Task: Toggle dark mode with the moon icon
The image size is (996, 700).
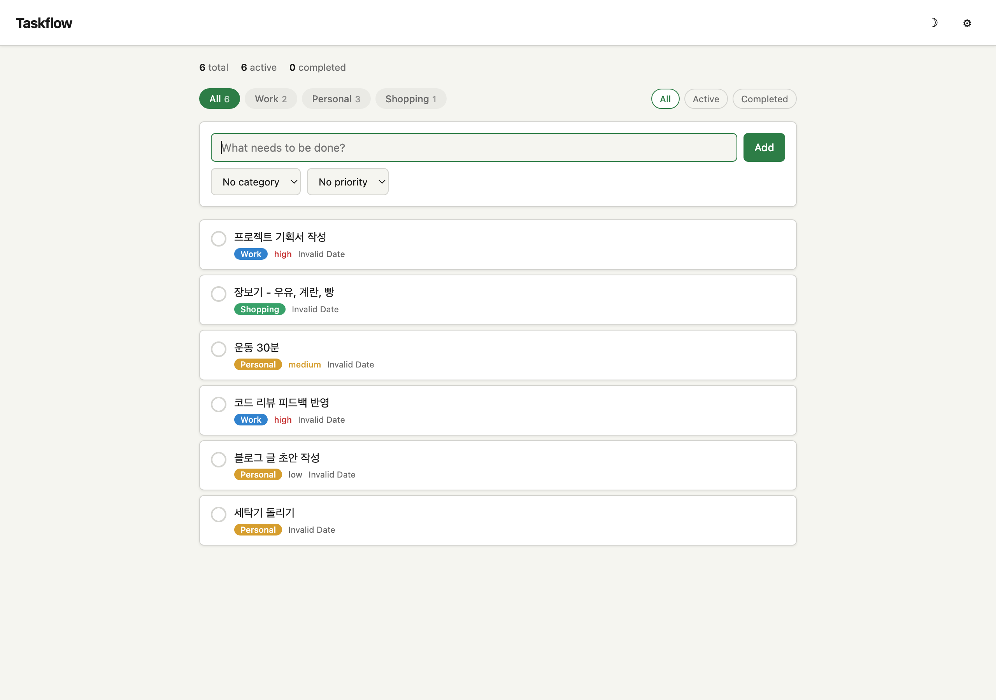Action: pos(935,23)
